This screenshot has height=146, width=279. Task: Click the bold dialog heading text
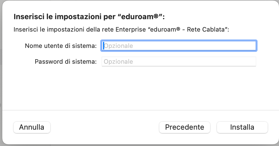click(x=89, y=17)
